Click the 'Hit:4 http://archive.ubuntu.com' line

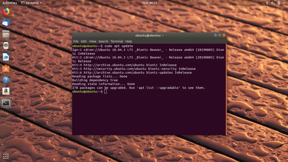tap(124, 65)
